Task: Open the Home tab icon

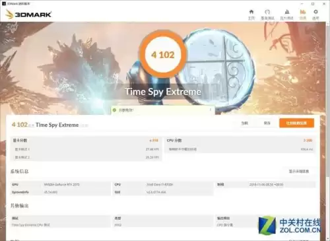Action: click(x=251, y=12)
